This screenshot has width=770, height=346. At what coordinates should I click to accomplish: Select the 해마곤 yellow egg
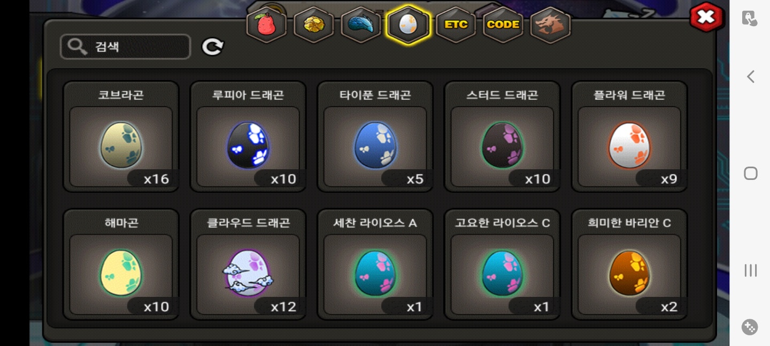(121, 264)
